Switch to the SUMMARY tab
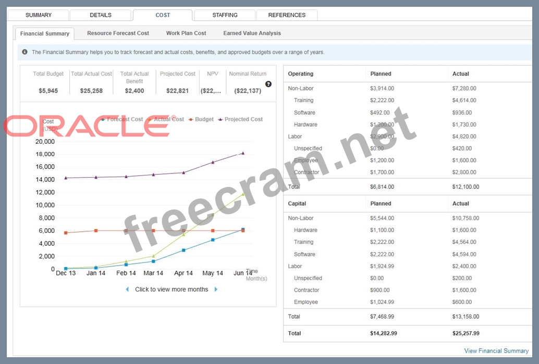Image resolution: width=539 pixels, height=364 pixels. tap(39, 15)
